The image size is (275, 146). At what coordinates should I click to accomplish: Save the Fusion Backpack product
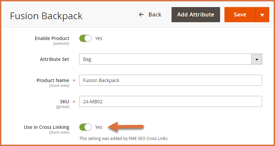pos(240,14)
